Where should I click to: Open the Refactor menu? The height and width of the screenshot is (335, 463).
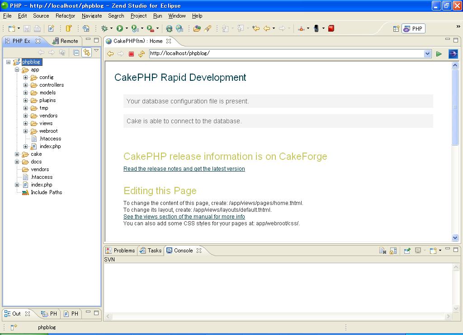[x=65, y=16]
